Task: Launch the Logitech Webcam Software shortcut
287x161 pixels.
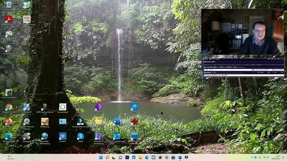Action: point(27,122)
